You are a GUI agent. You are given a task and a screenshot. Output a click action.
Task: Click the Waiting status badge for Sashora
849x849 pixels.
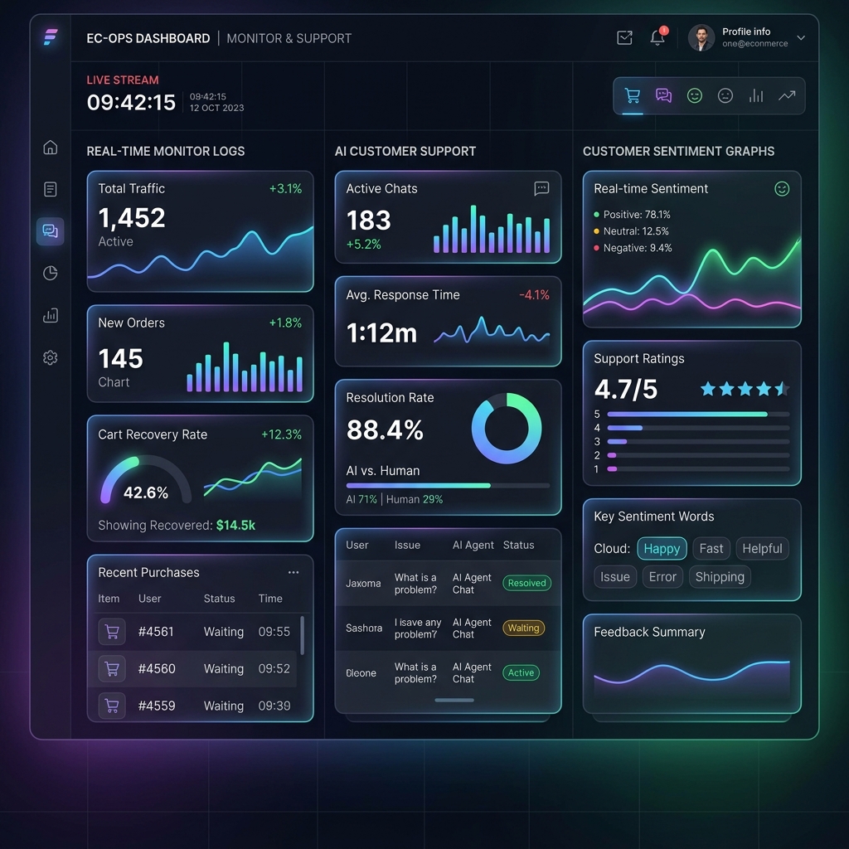(524, 628)
